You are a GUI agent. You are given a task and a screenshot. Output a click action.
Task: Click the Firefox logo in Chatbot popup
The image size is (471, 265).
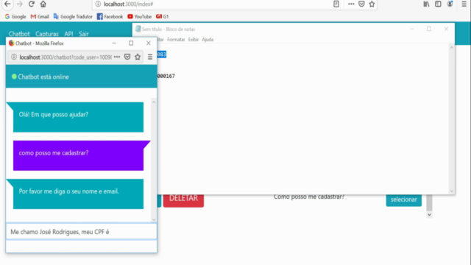tap(12, 43)
